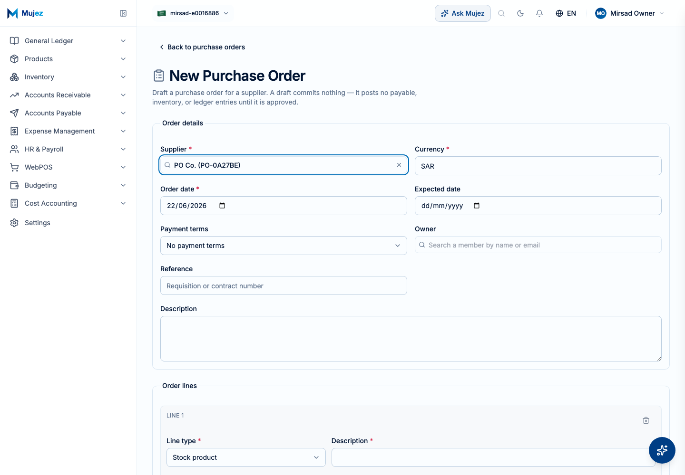Open the Order date calendar picker
Viewport: 685px width, 475px height.
(222, 206)
